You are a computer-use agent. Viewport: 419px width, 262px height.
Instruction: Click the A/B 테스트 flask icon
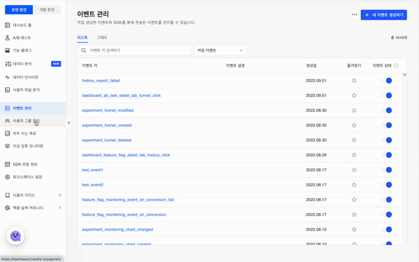point(8,38)
